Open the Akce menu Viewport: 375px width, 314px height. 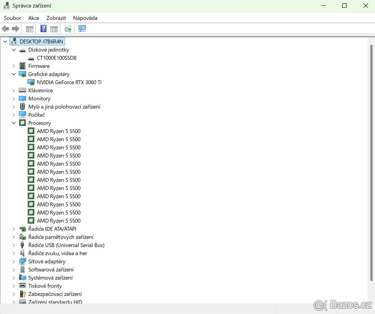34,18
